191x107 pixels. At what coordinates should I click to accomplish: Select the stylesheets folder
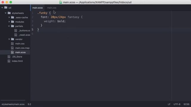click(x=18, y=13)
